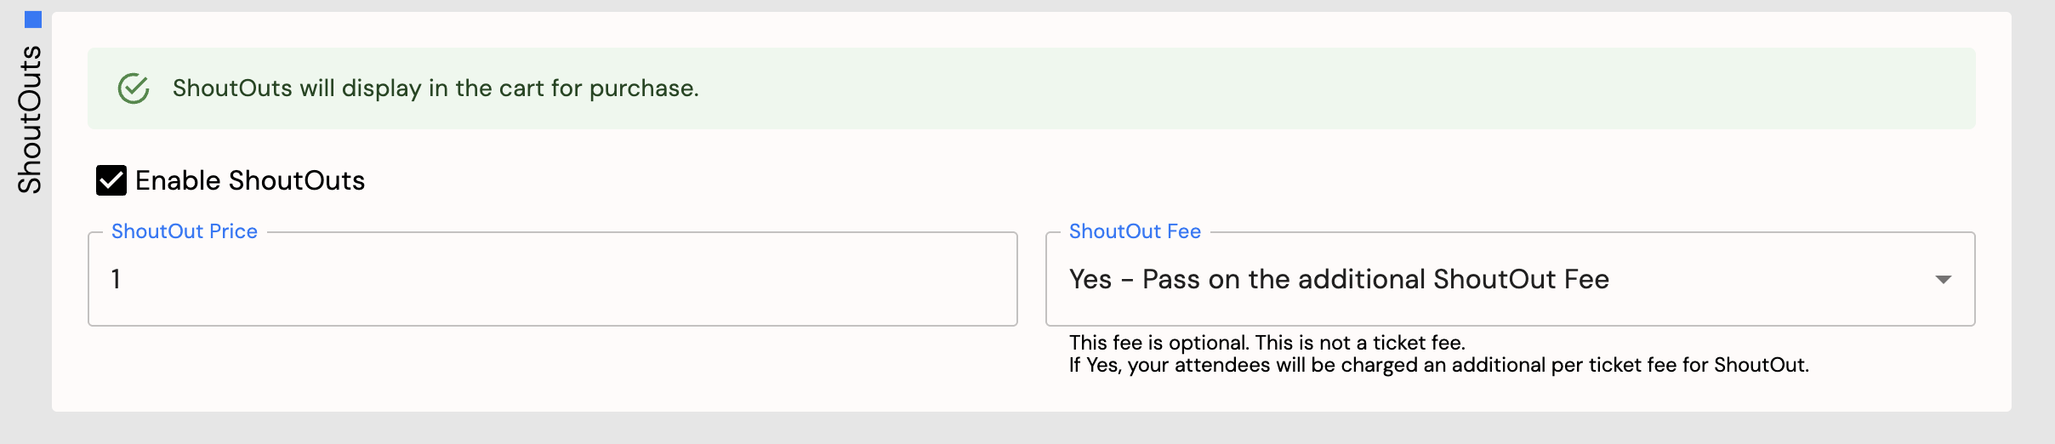Select the 'Yes - Pass on the additional ShoutOut Fee' value
The width and height of the screenshot is (2055, 444).
point(1339,279)
